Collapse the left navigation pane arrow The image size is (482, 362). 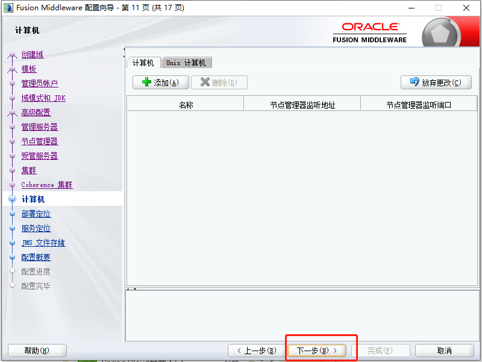[x=124, y=49]
